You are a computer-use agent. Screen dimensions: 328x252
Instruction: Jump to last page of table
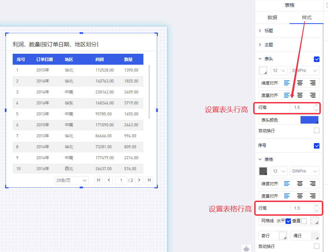(149, 180)
